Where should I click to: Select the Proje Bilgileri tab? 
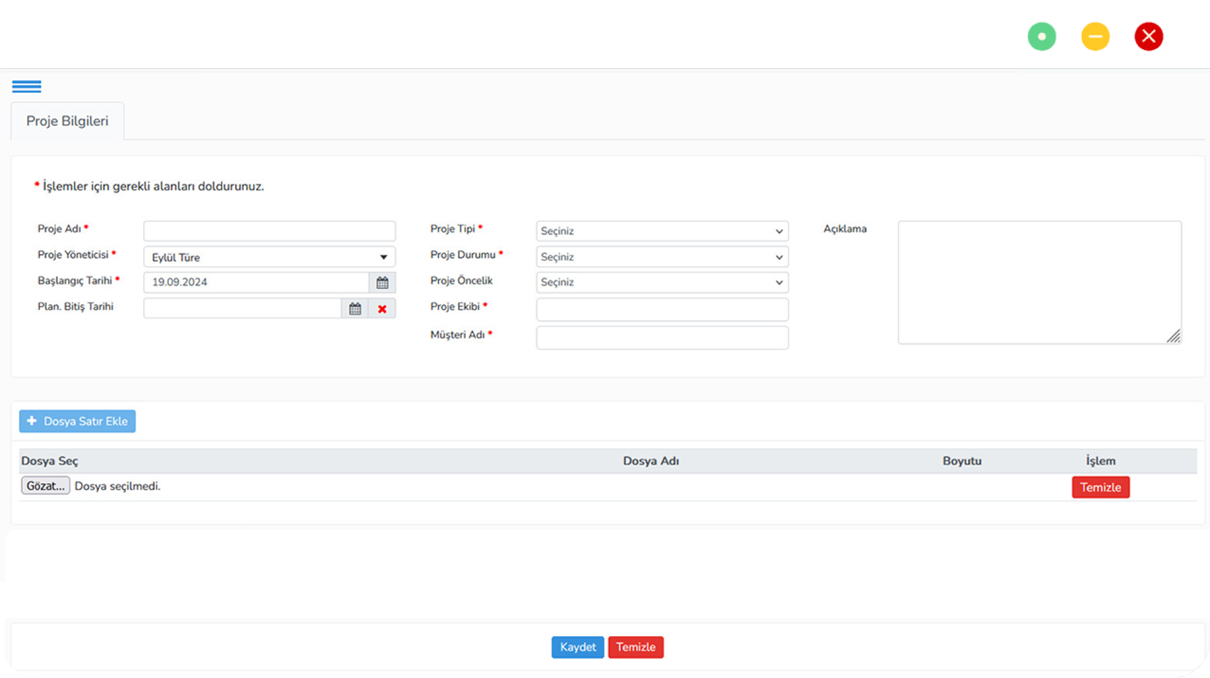68,121
